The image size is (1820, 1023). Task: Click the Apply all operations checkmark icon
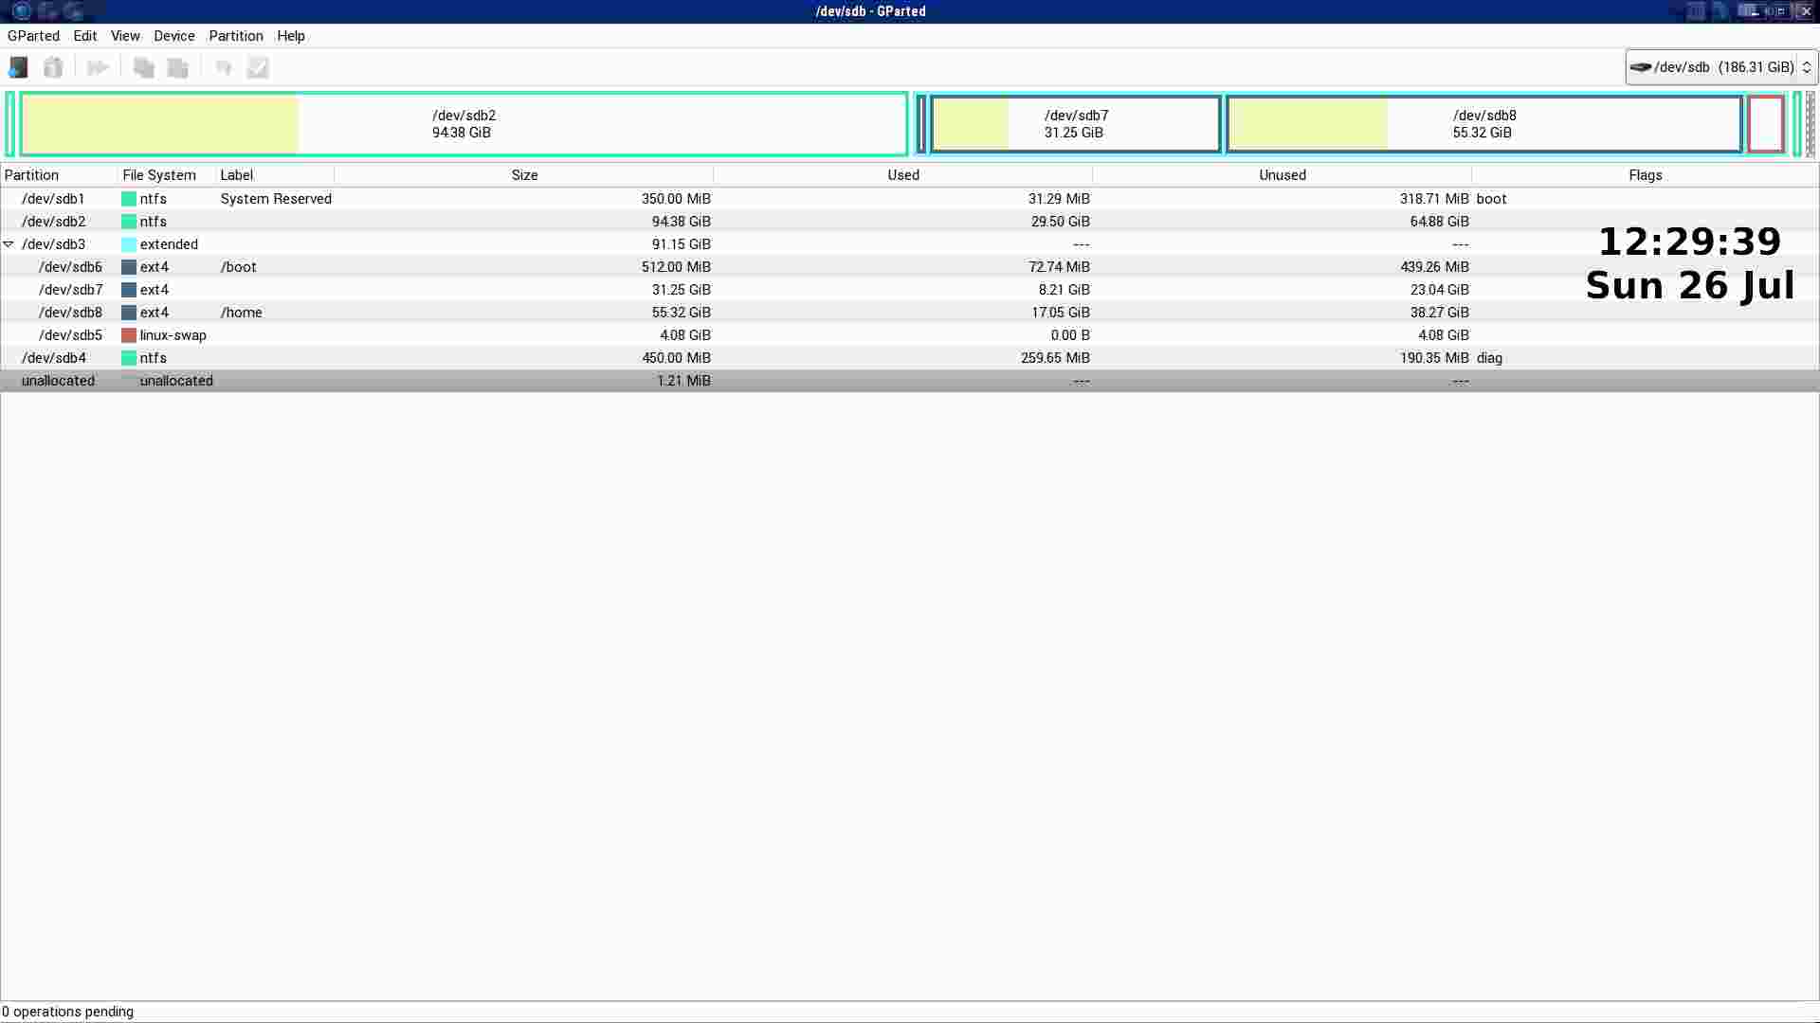pos(258,67)
